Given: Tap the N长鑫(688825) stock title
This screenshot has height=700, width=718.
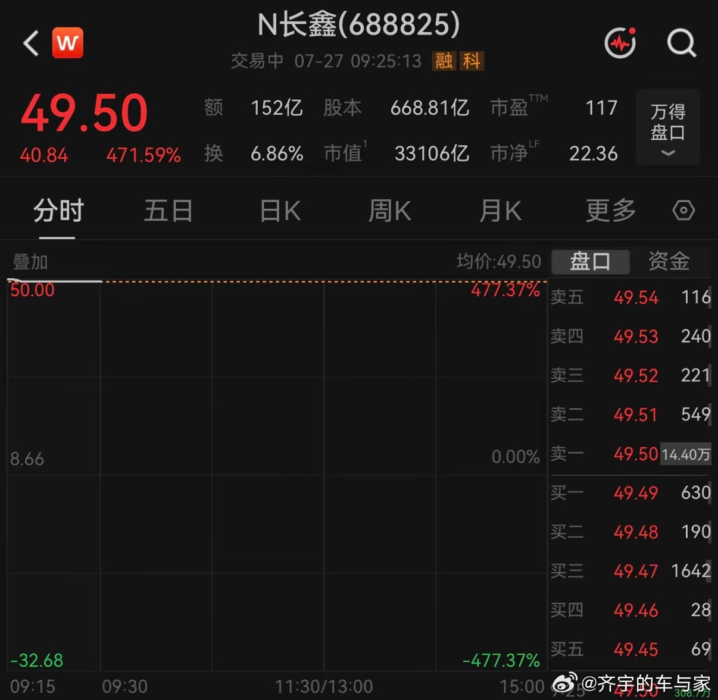Looking at the screenshot, I should coord(359,25).
